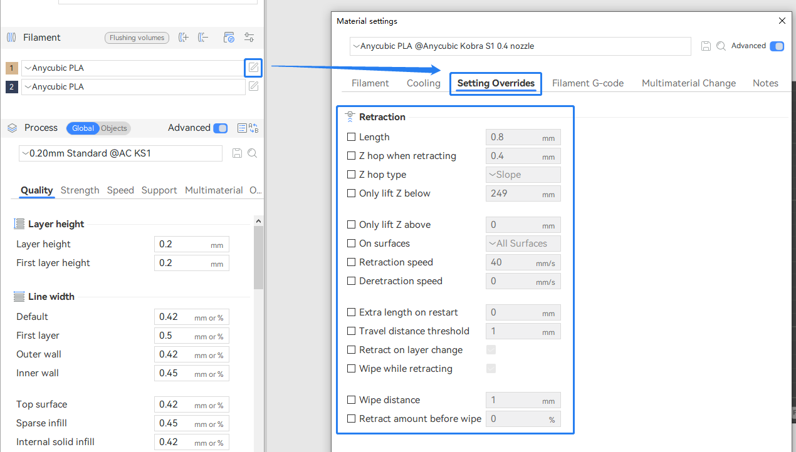Switch process scope to Global
This screenshot has width=796, height=452.
83,128
